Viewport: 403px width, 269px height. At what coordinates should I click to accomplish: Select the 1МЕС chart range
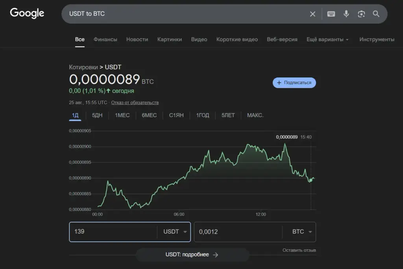122,115
